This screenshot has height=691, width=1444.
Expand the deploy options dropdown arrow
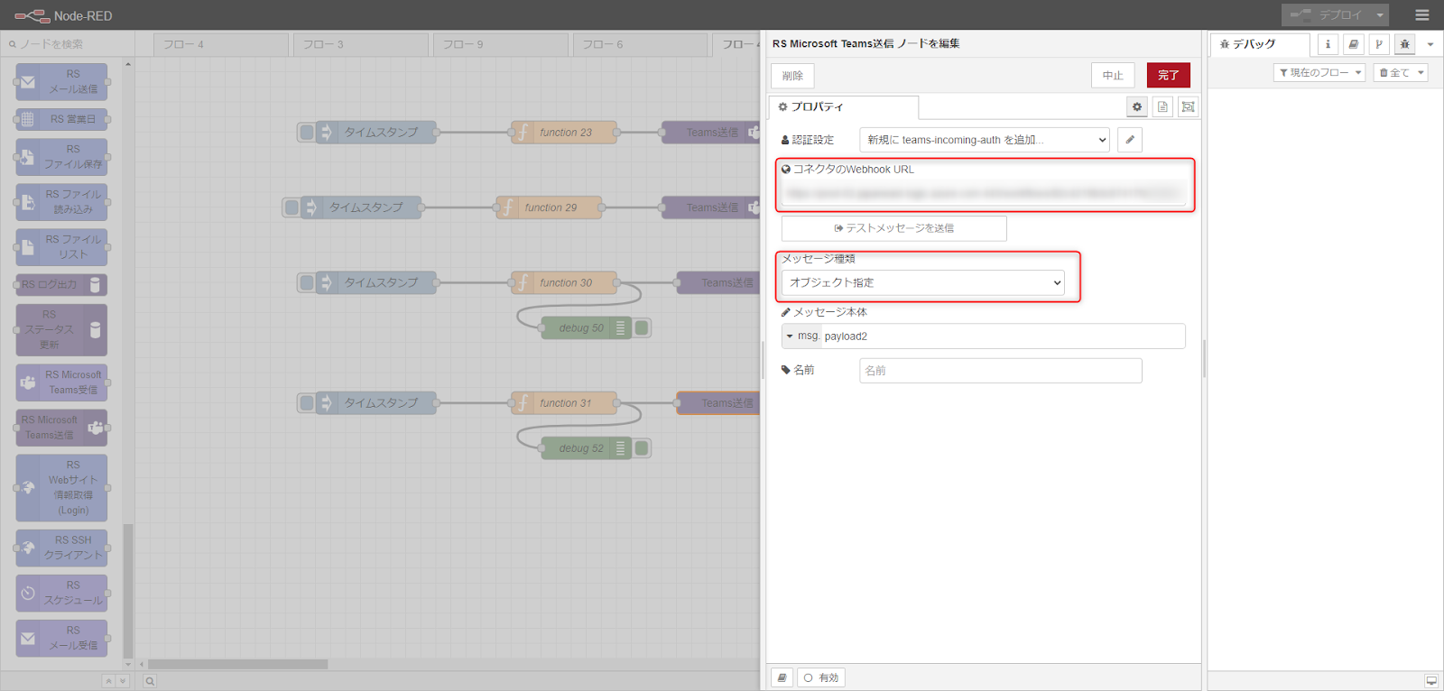[1380, 15]
